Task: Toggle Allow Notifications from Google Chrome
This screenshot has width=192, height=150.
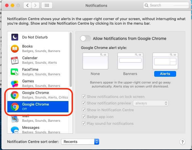Action: [x=85, y=38]
